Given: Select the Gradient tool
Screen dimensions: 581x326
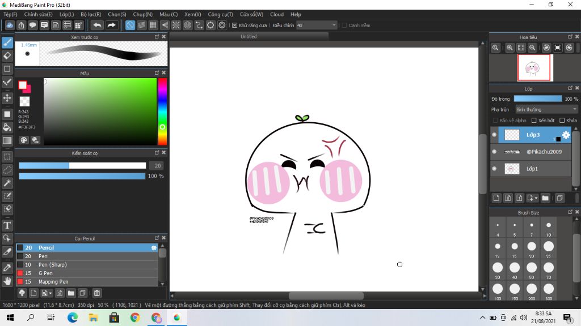Looking at the screenshot, I should point(7,140).
